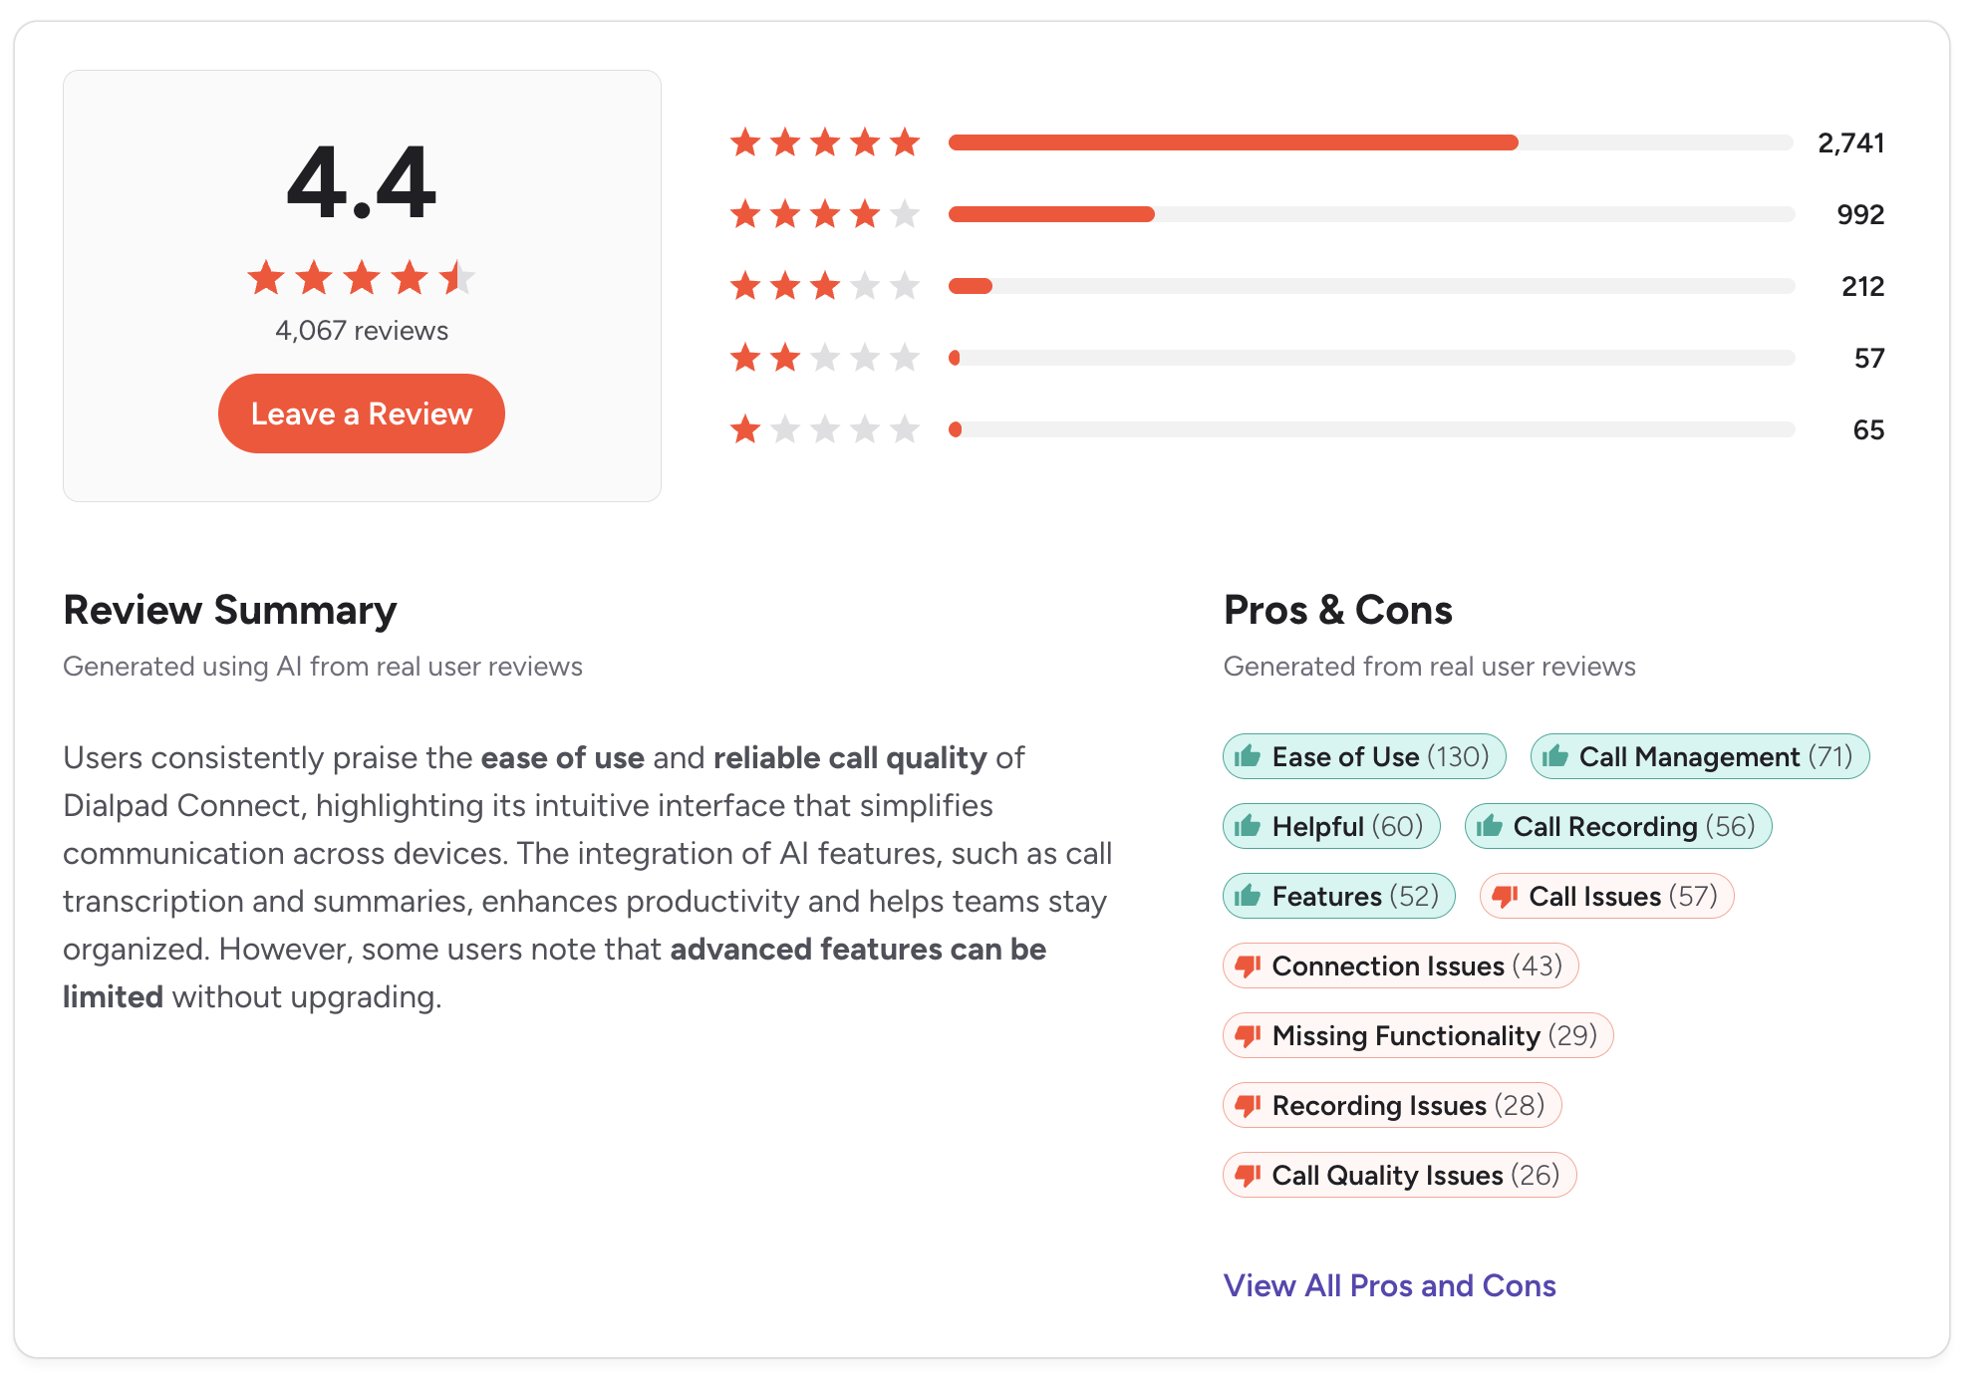Expand the Features pros tag
This screenshot has height=1381, width=1963.
[1338, 896]
